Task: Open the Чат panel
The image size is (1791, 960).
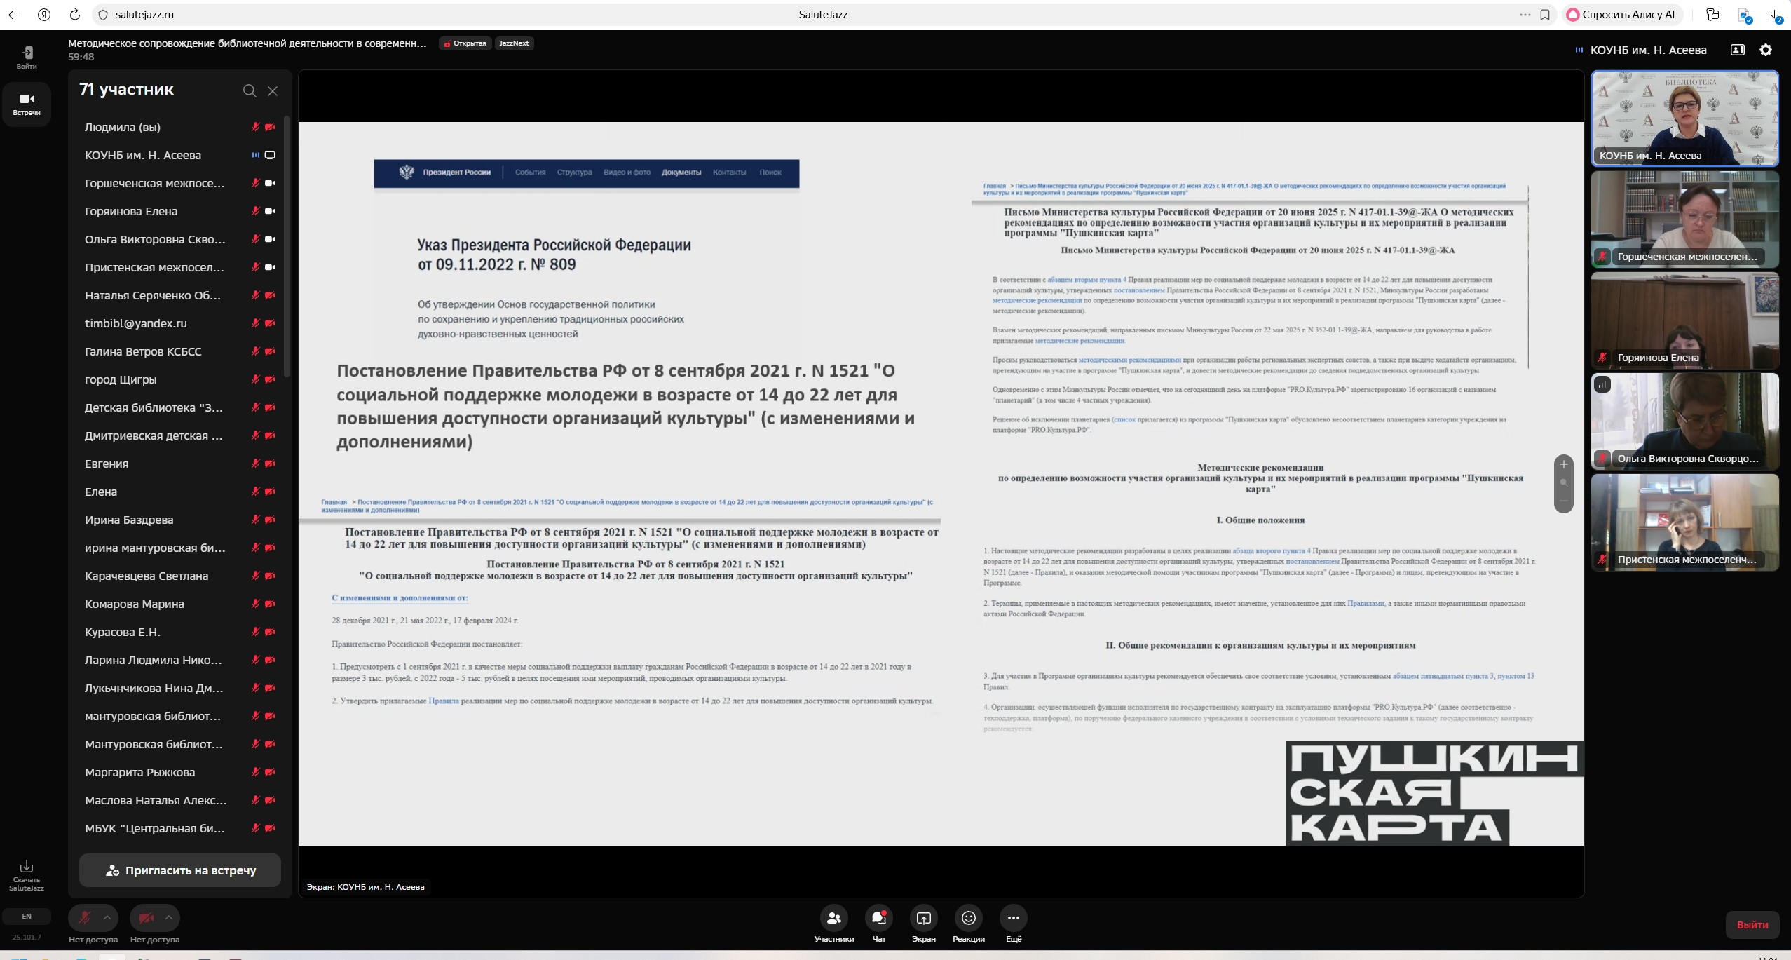Action: [x=878, y=918]
